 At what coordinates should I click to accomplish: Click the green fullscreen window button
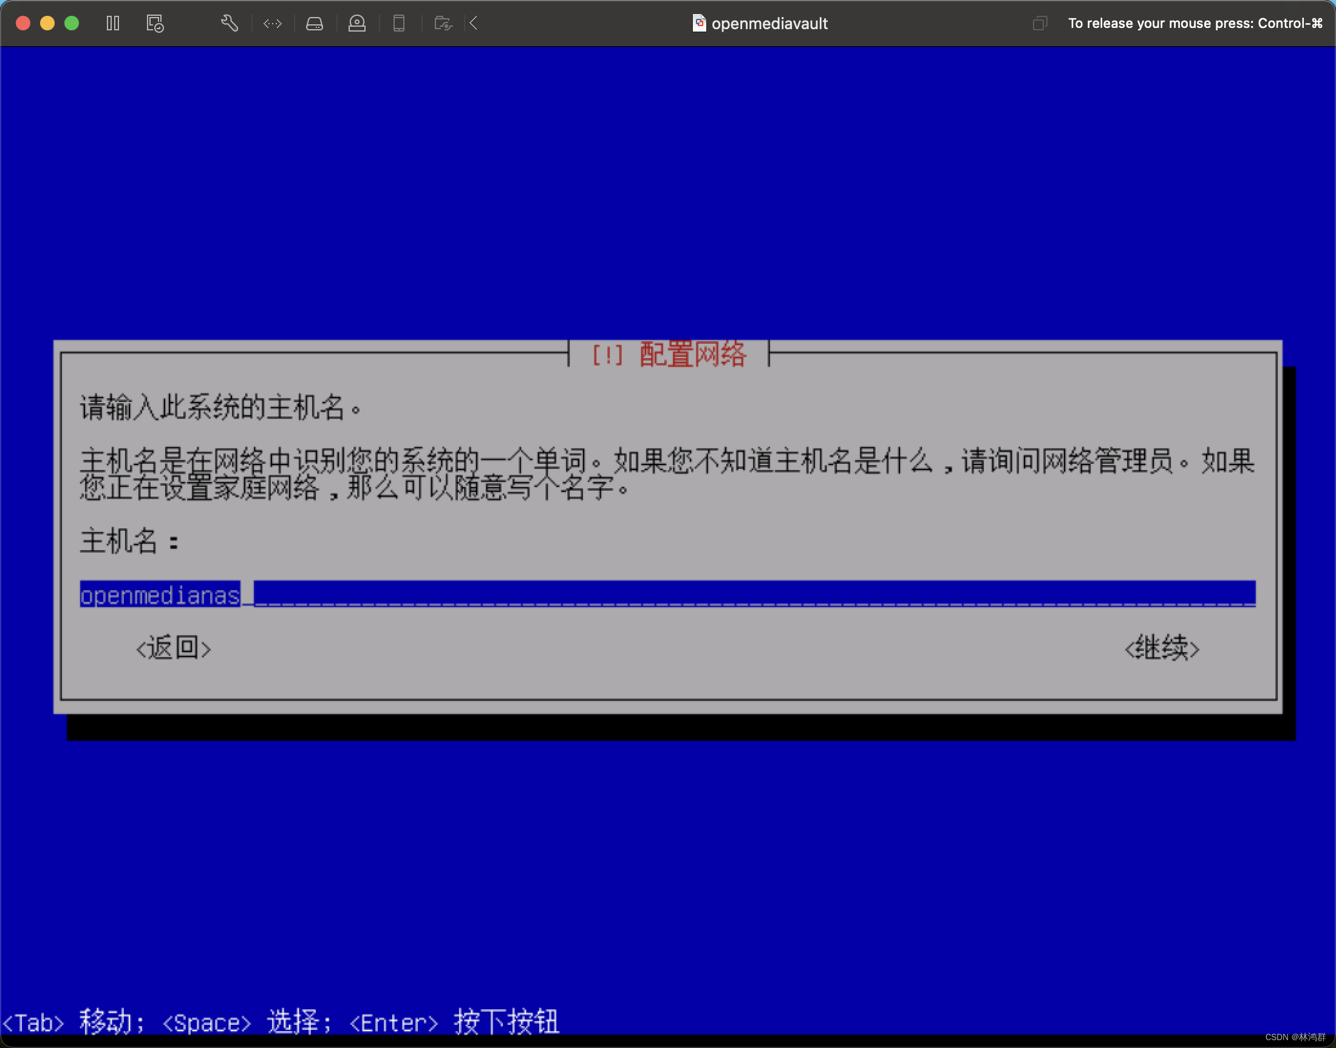72,23
